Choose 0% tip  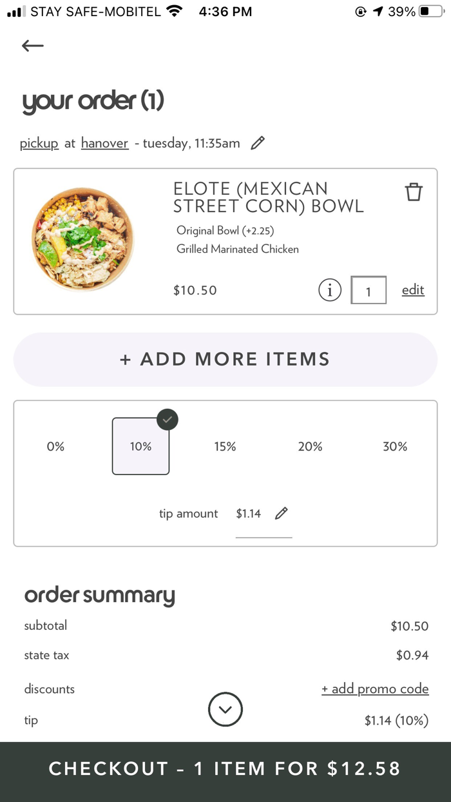[x=55, y=446]
